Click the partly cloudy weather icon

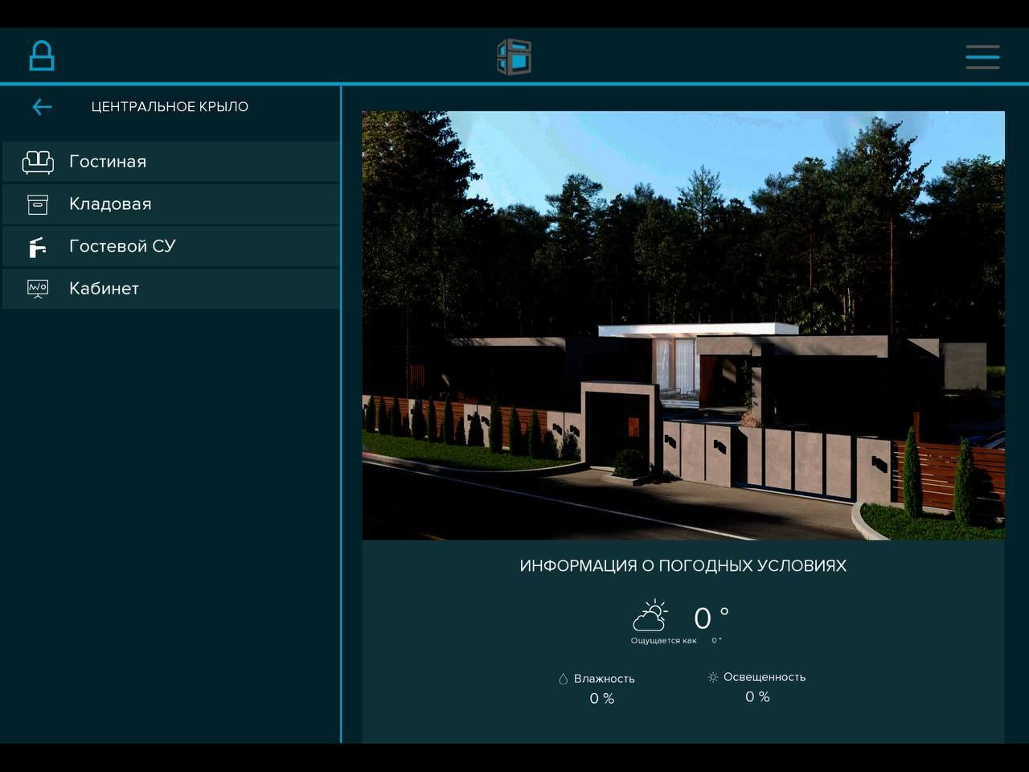tap(650, 616)
